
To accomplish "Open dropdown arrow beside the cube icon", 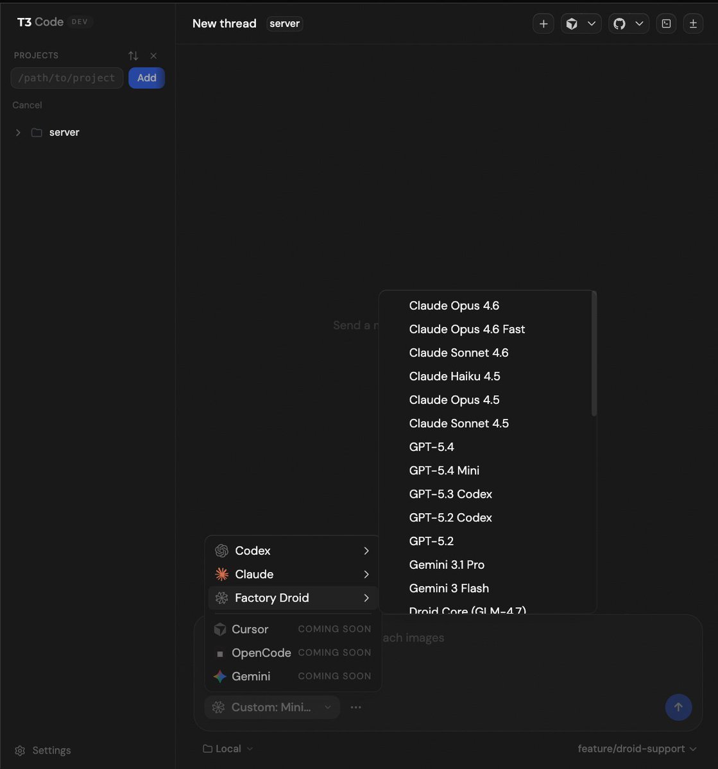I will pyautogui.click(x=592, y=24).
